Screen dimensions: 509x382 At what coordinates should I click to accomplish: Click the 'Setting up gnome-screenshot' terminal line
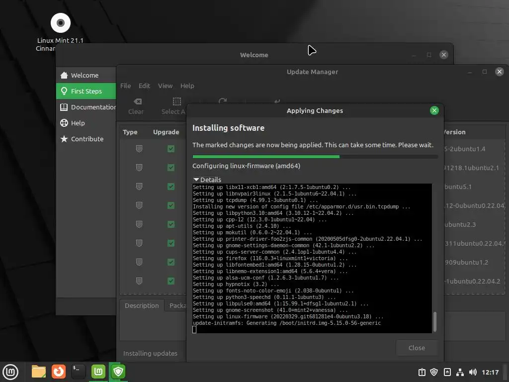coord(270,310)
